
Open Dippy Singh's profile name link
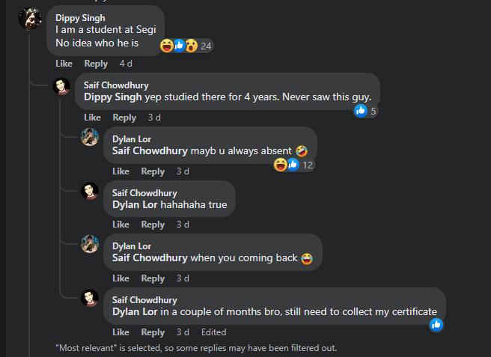click(x=80, y=16)
